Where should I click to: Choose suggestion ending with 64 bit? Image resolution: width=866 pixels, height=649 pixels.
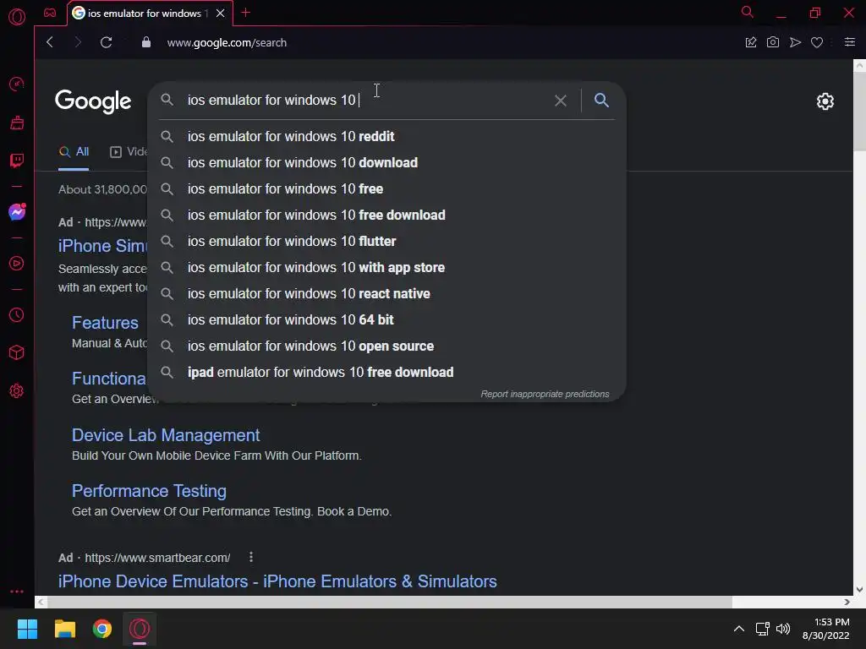coord(386,319)
